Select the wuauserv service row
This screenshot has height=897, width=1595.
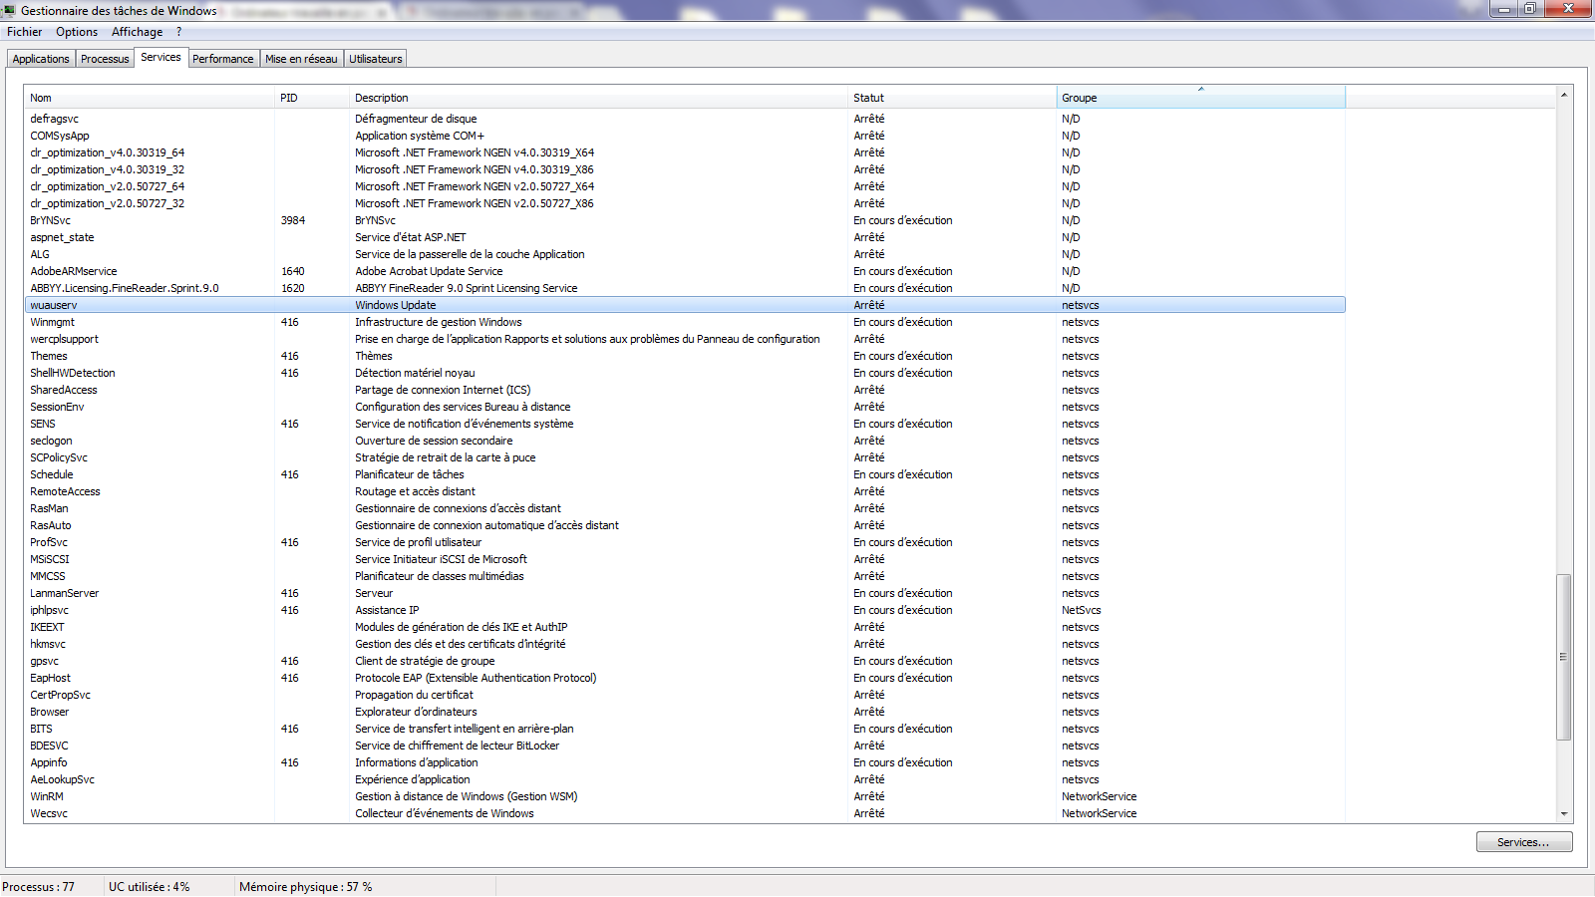[685, 305]
